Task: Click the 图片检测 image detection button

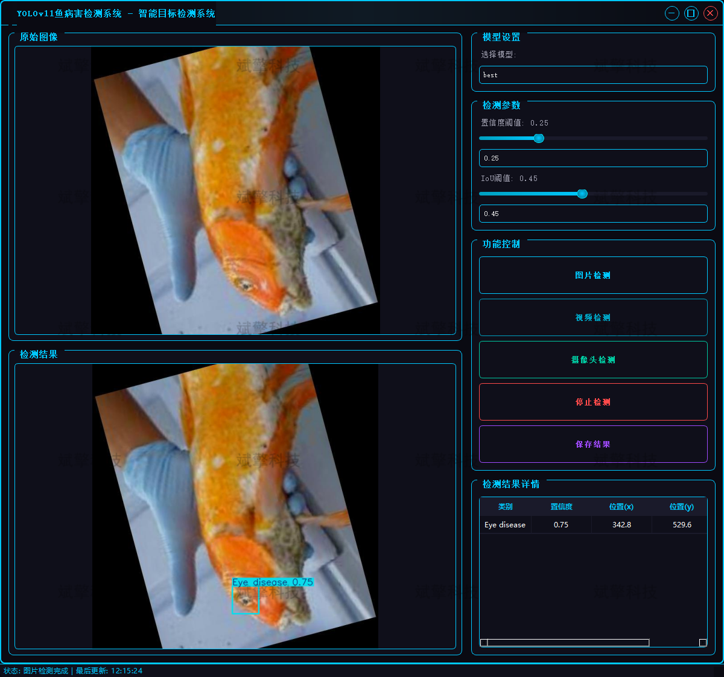Action: (593, 275)
